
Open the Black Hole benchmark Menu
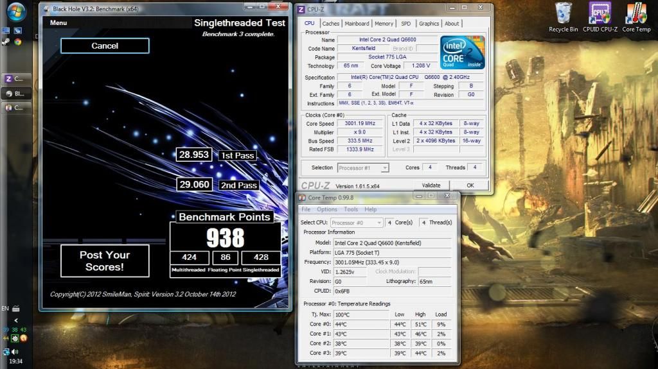[58, 22]
